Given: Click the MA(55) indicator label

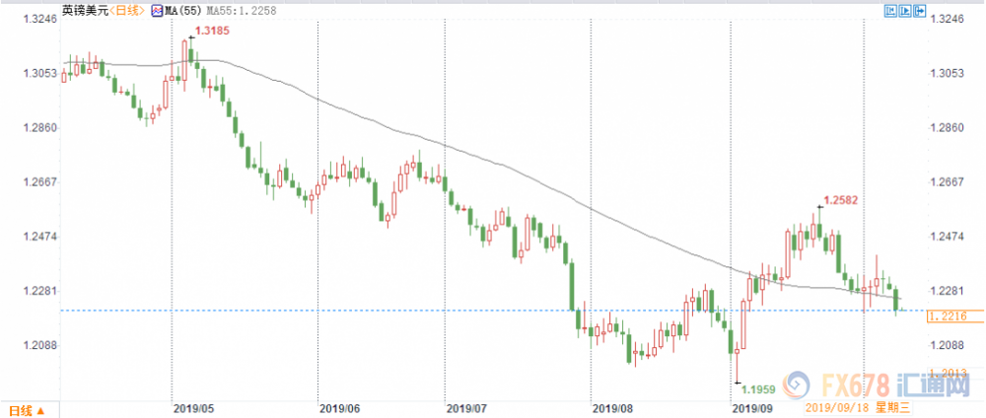Looking at the screenshot, I should coord(181,11).
